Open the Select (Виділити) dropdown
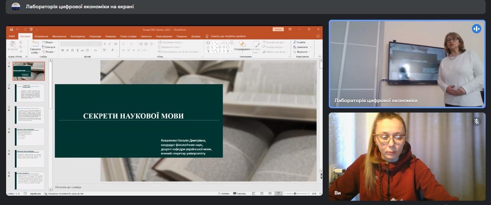 pos(302,52)
